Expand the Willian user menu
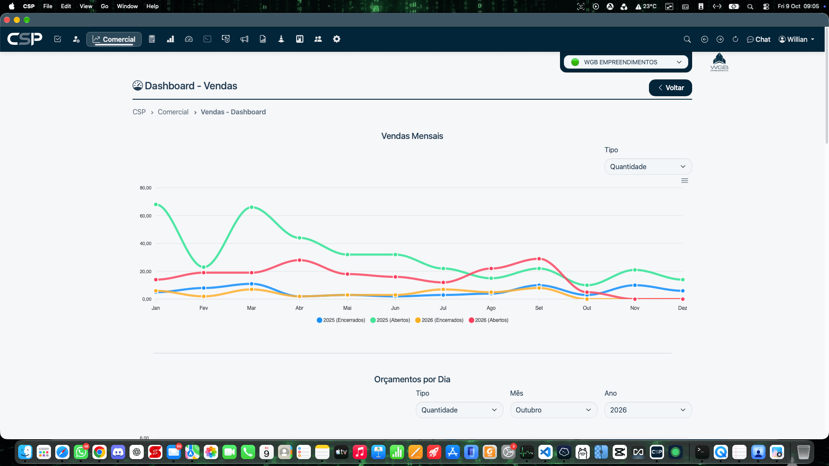This screenshot has width=829, height=466. coord(797,39)
